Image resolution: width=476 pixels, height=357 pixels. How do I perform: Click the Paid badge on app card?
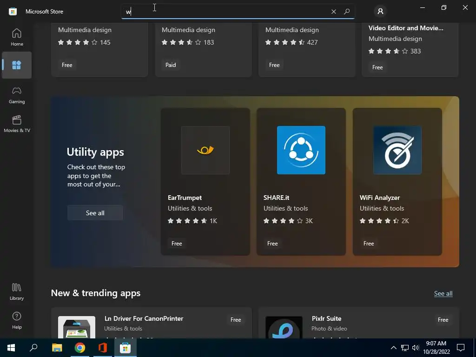[x=171, y=65]
